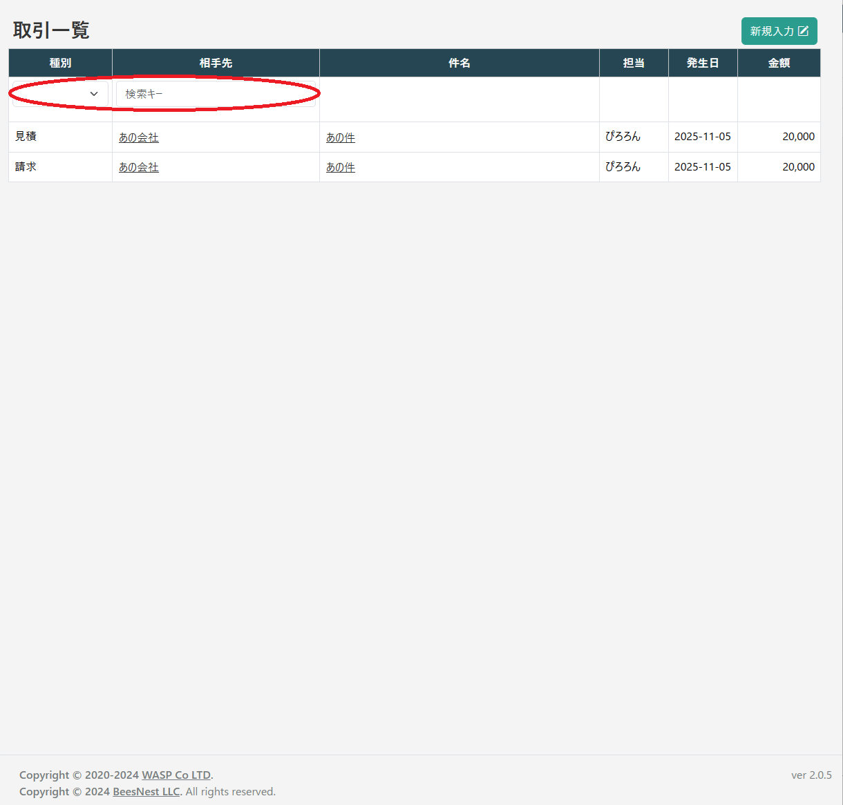Click the 担当 column header
Viewport: 843px width, 805px height.
634,63
